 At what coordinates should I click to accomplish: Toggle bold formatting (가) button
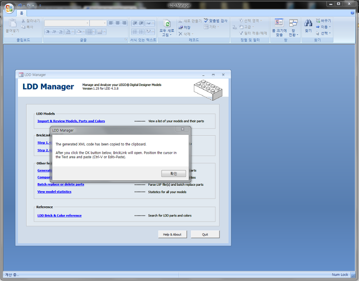[48, 32]
